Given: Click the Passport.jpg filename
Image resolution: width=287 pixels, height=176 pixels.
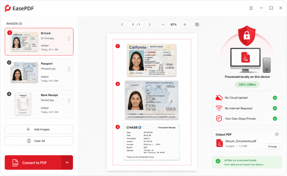Looking at the screenshot, I should (x=48, y=69).
